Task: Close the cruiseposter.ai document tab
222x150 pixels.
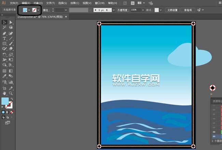Action: (x=66, y=17)
